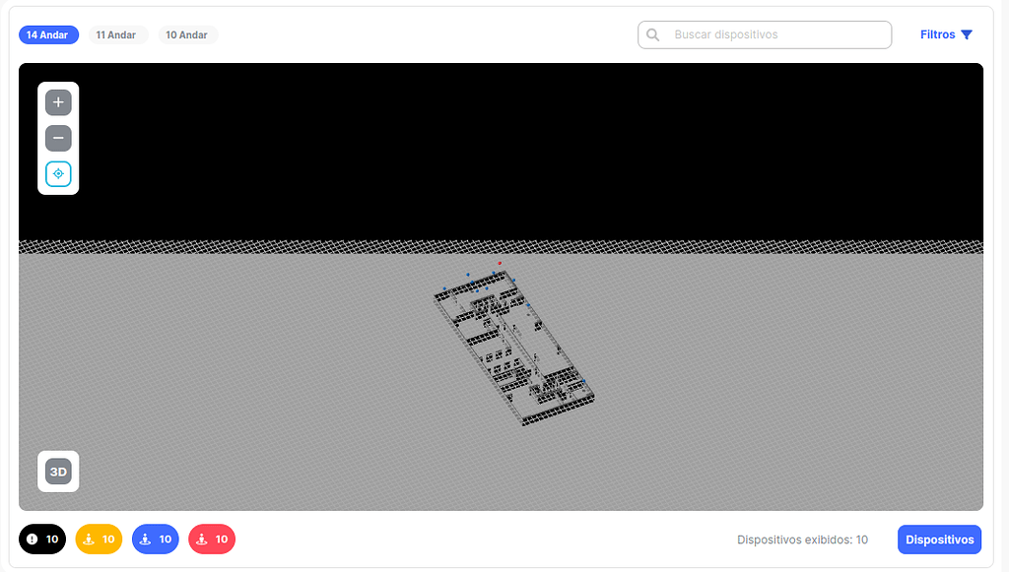The width and height of the screenshot is (1009, 572).
Task: Open the black alert devices badge
Action: point(42,540)
